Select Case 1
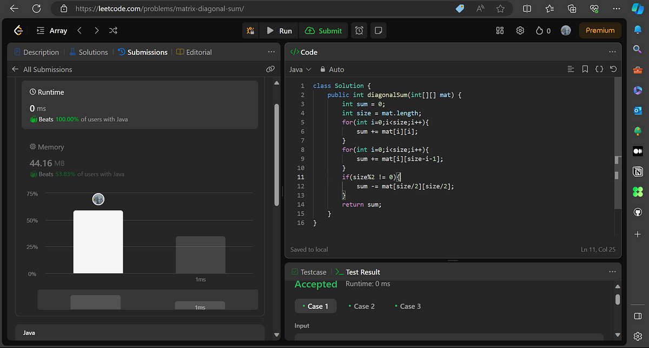Viewport: 649px width, 348px height. [x=315, y=306]
